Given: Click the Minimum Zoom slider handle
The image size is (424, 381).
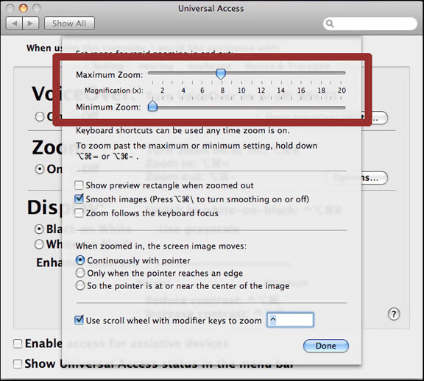Looking at the screenshot, I should (x=152, y=106).
